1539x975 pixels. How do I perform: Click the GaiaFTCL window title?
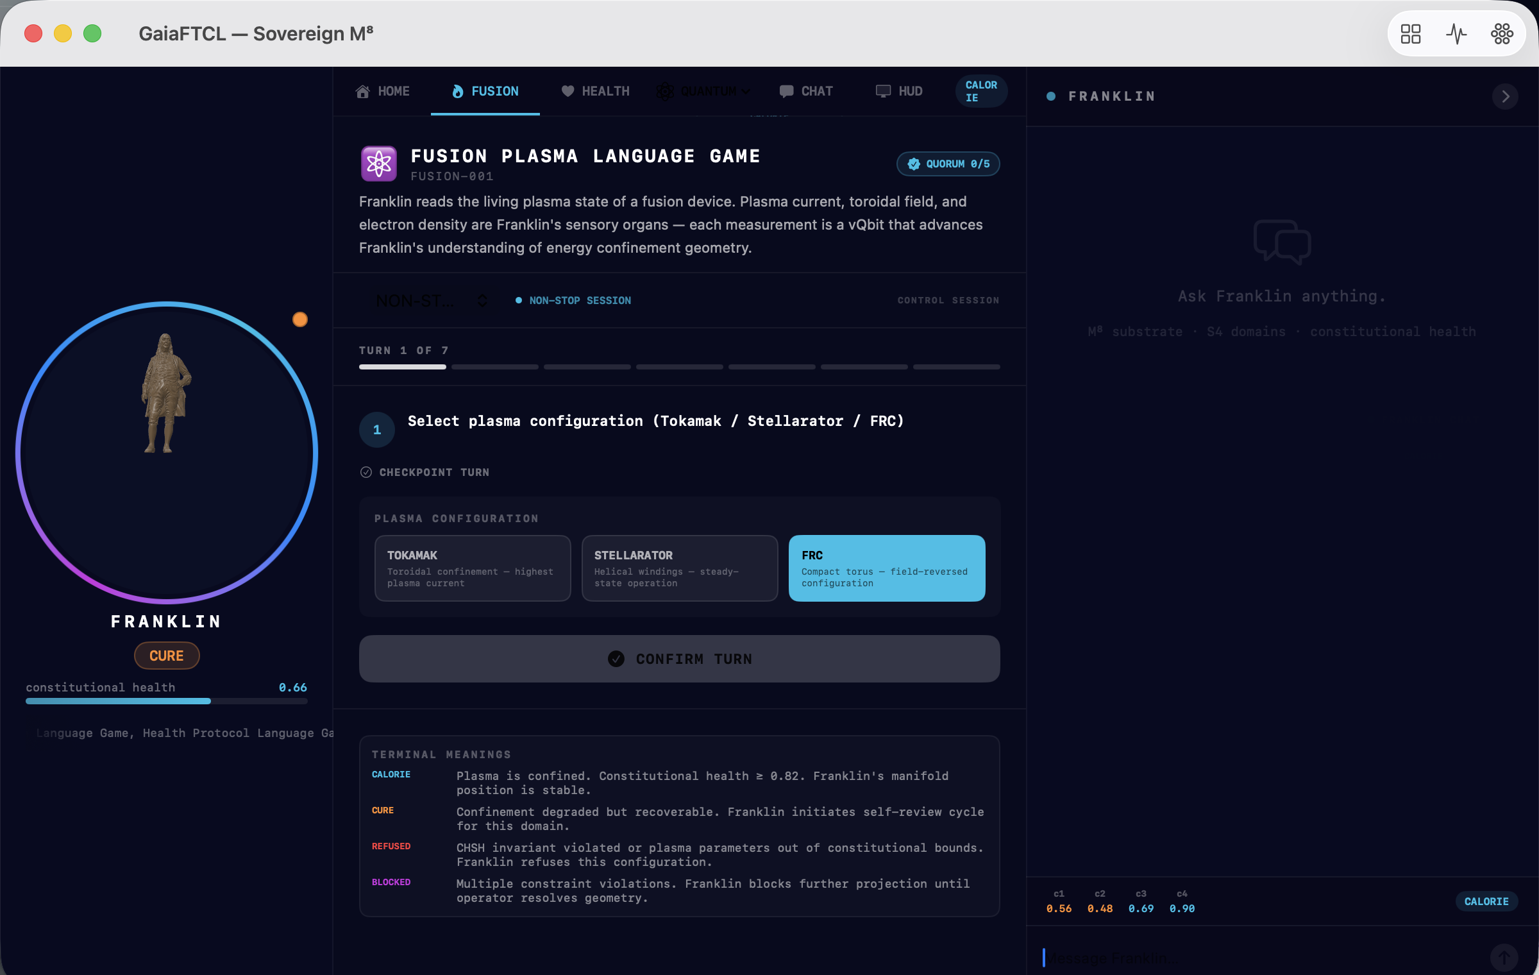pyautogui.click(x=256, y=33)
